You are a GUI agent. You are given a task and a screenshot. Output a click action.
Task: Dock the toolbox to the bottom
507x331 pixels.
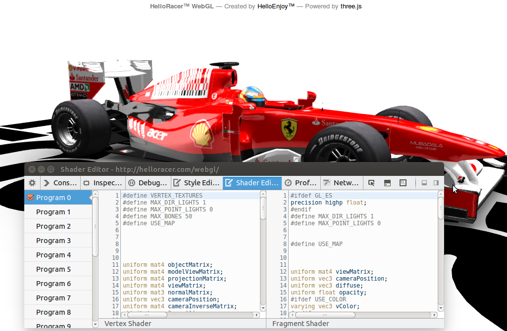423,183
